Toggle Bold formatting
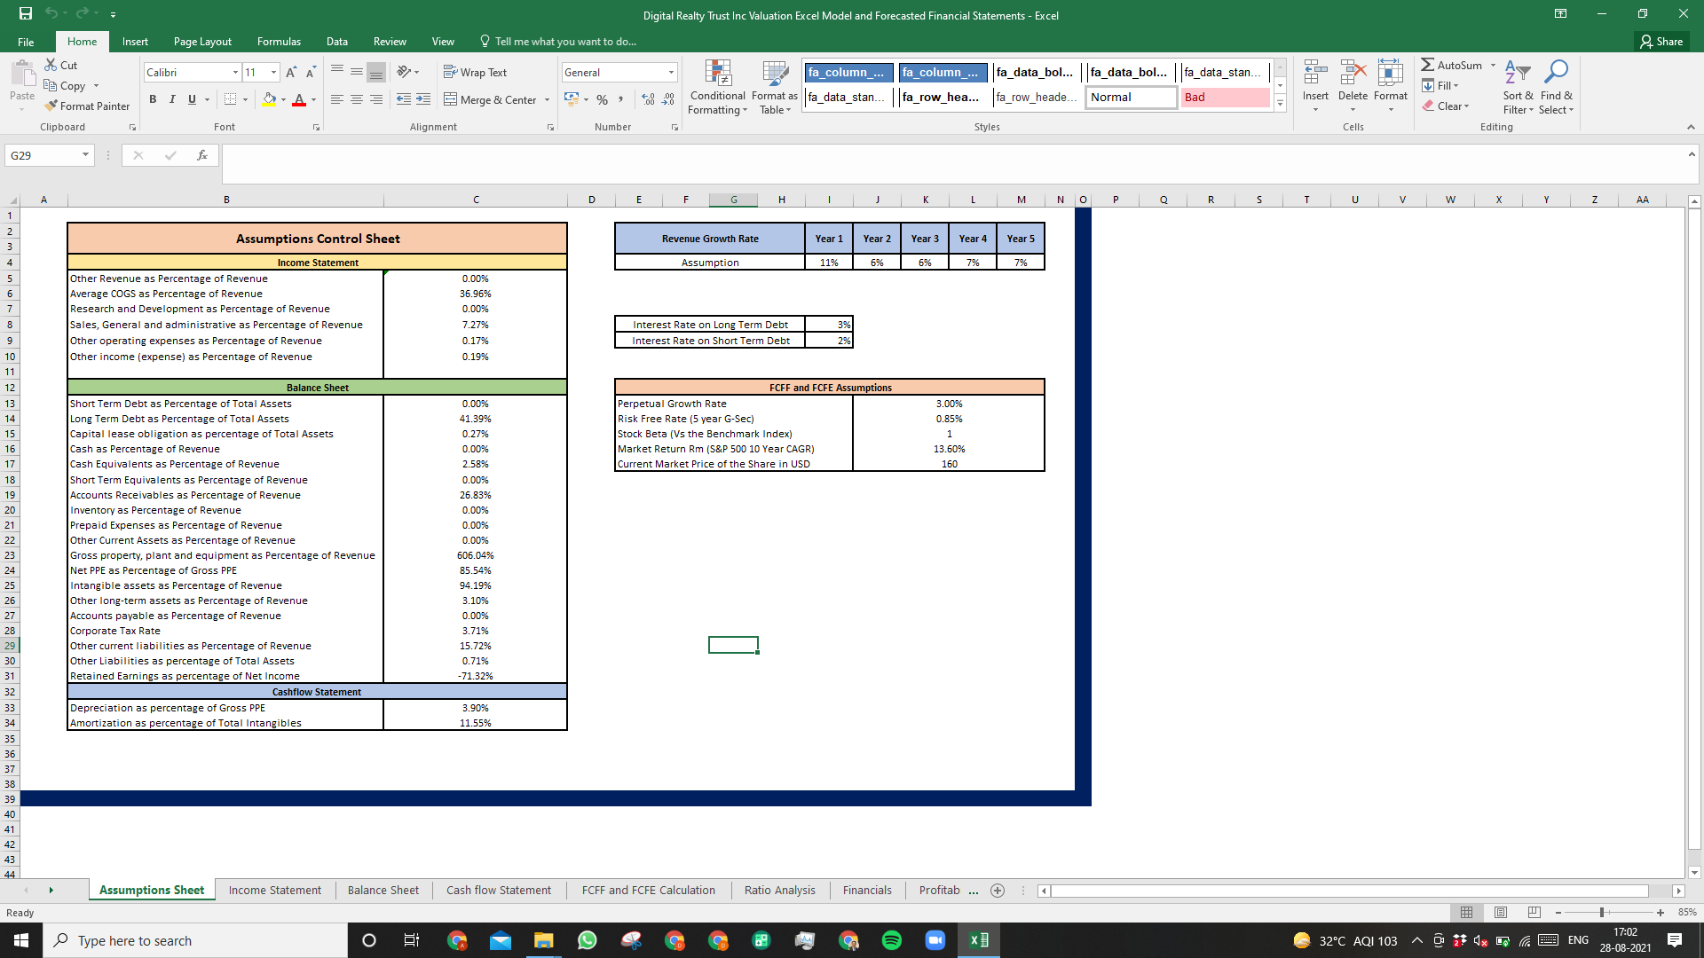Image resolution: width=1704 pixels, height=958 pixels. click(x=153, y=99)
